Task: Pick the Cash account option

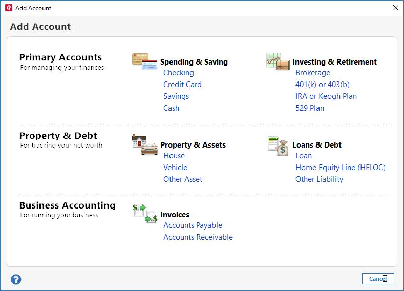Action: point(171,108)
